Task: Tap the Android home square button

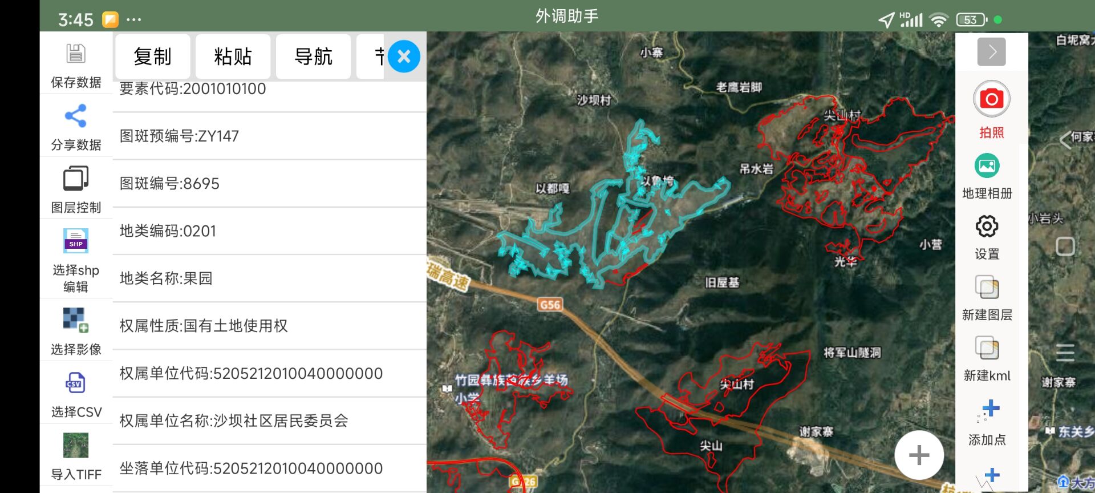Action: (x=1065, y=246)
